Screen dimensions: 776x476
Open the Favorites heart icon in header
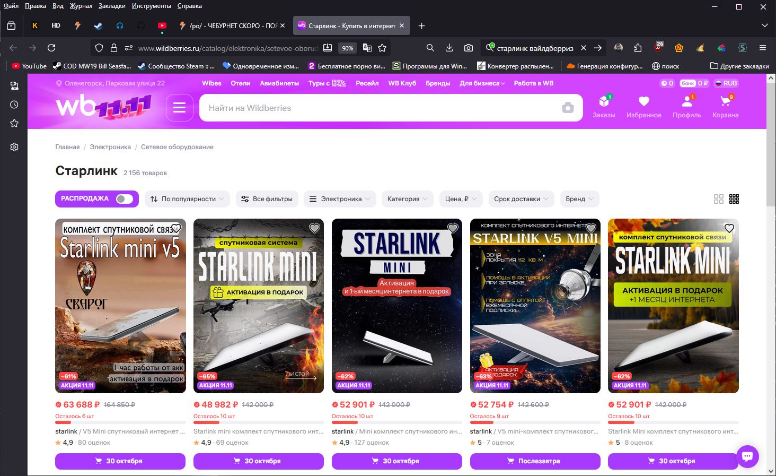coord(643,102)
